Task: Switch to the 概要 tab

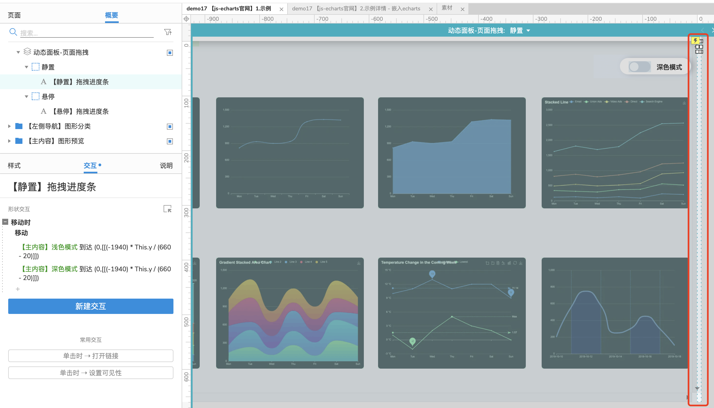Action: tap(112, 15)
